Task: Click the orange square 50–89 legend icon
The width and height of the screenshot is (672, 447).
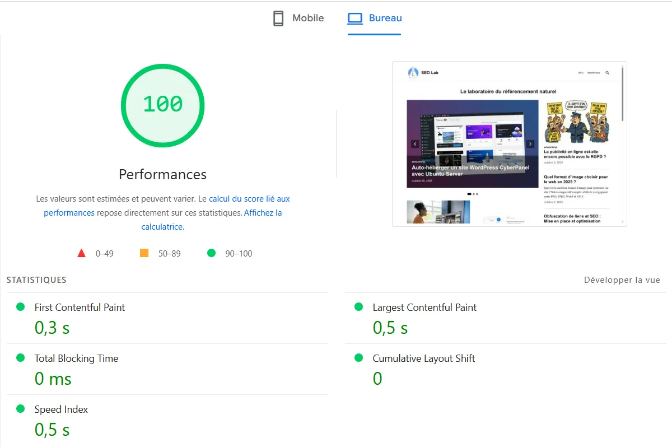Action: pos(144,253)
